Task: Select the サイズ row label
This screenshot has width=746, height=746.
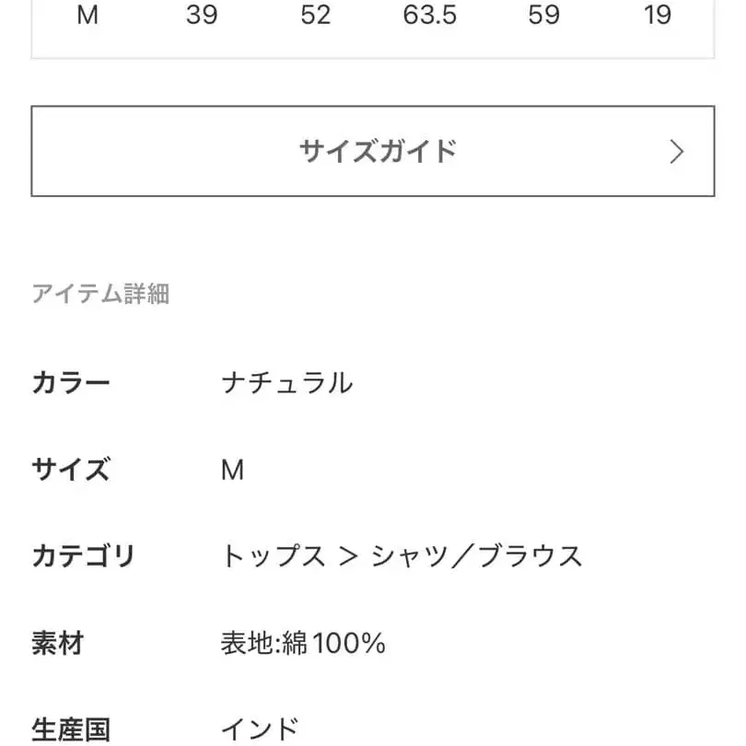Action: [x=72, y=470]
